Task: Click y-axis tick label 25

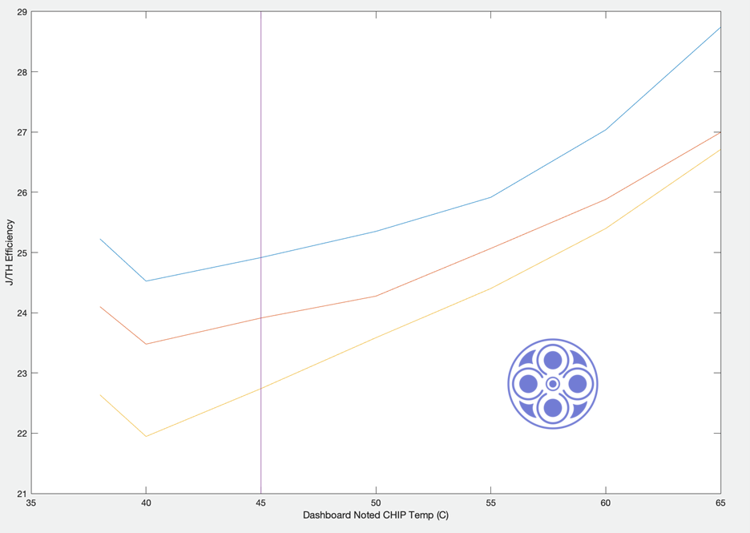Action: pos(22,252)
